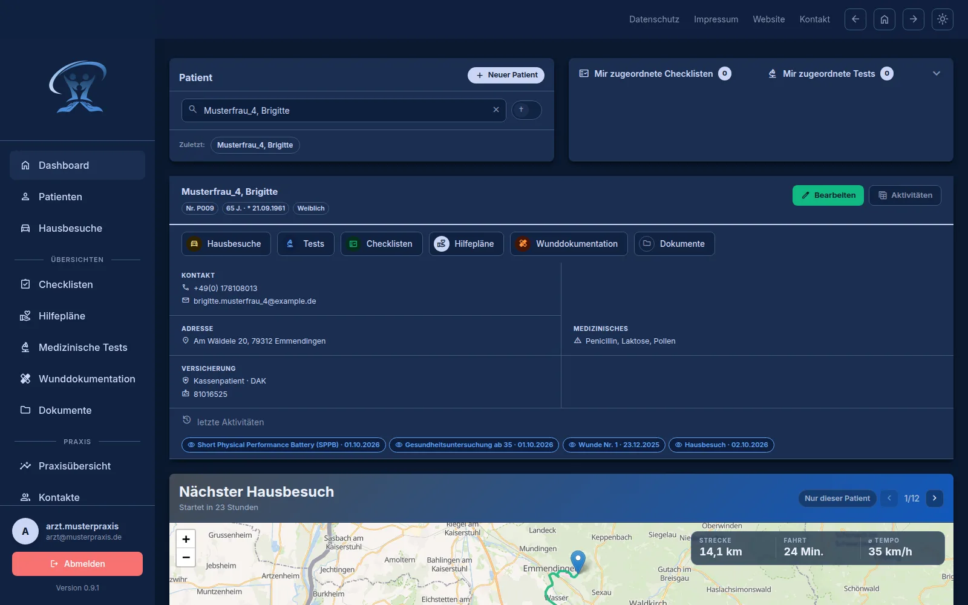The image size is (968, 605).
Task: Open Hausbesuch 02.10.2026 activity chip
Action: click(x=721, y=445)
